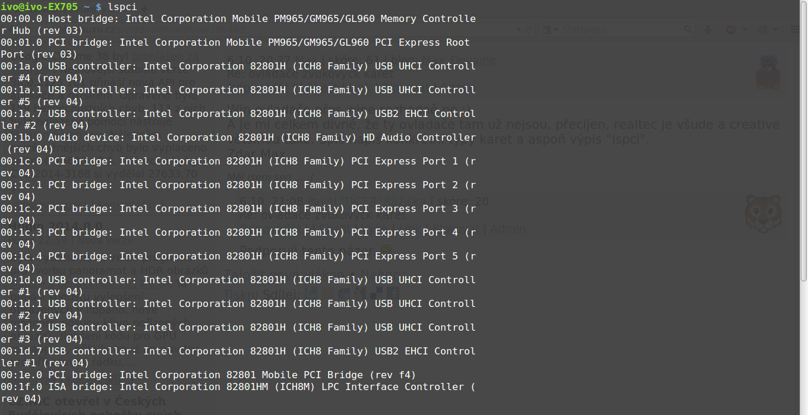
Task: Click the 00:00.0 Host bridge line
Action: point(238,24)
